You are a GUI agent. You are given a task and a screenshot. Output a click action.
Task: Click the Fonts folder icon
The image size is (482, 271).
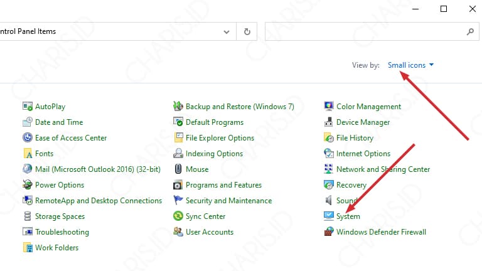tap(28, 154)
